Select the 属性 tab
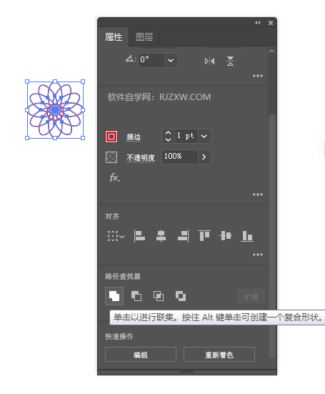Image resolution: width=325 pixels, height=394 pixels. click(x=114, y=37)
